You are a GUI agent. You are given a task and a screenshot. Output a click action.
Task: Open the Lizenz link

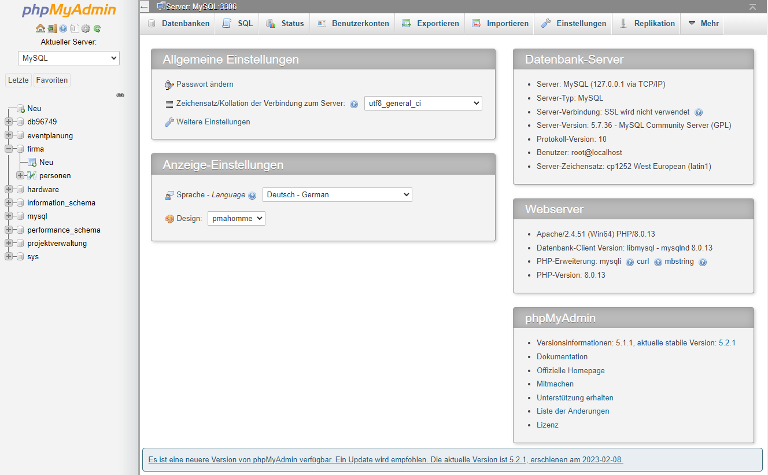[548, 425]
